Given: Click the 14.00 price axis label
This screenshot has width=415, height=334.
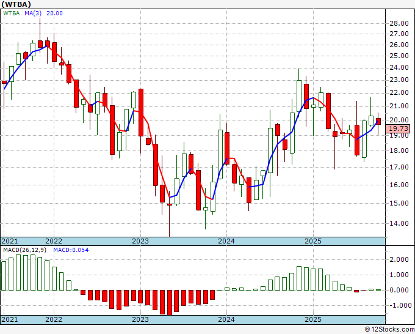Looking at the screenshot, I should (399, 223).
